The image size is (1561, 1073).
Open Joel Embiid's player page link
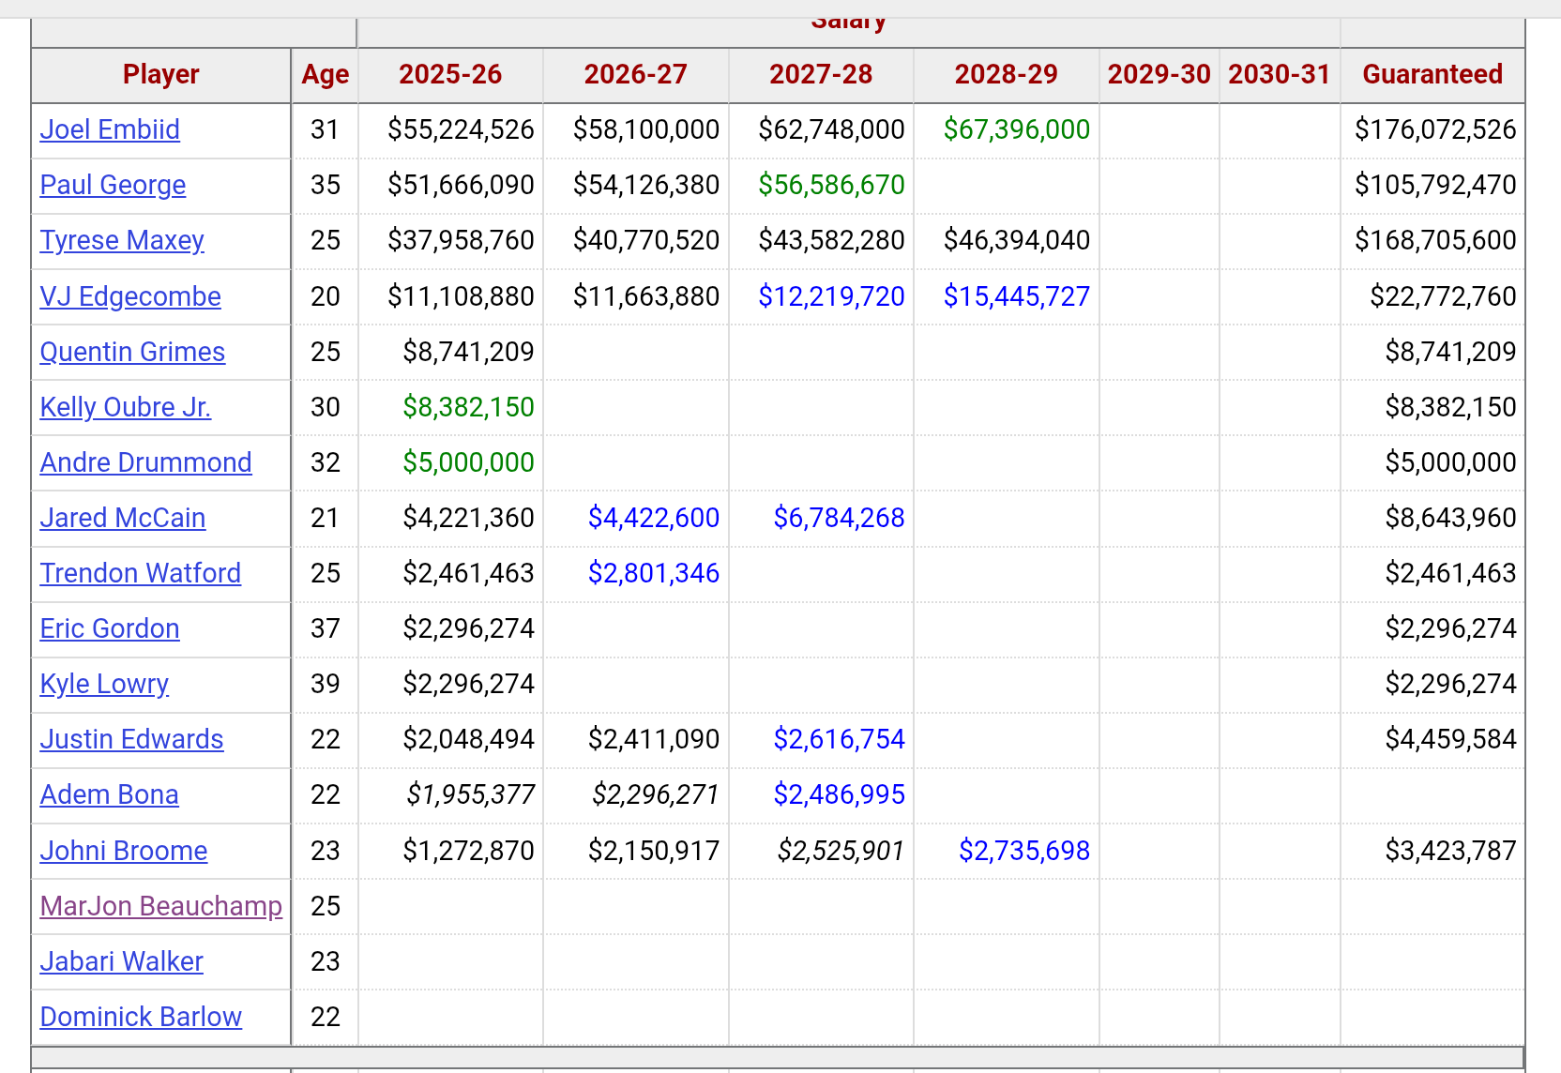(110, 129)
